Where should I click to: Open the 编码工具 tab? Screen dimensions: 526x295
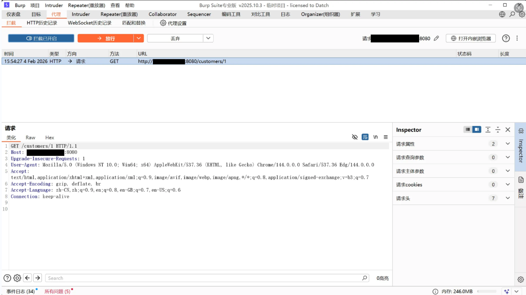[231, 14]
